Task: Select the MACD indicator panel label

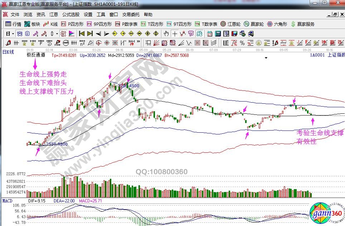Action: coord(8,201)
